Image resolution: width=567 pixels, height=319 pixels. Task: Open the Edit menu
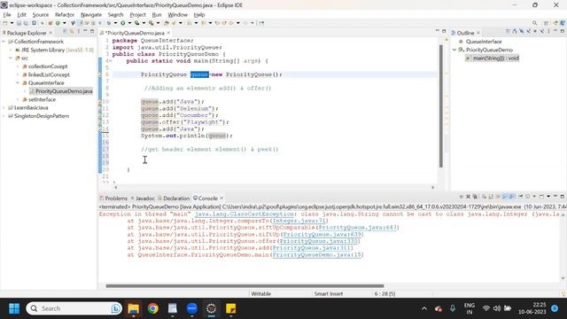tap(21, 15)
